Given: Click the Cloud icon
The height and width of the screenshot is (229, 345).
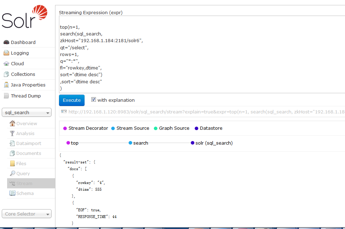Looking at the screenshot, I should [6, 64].
